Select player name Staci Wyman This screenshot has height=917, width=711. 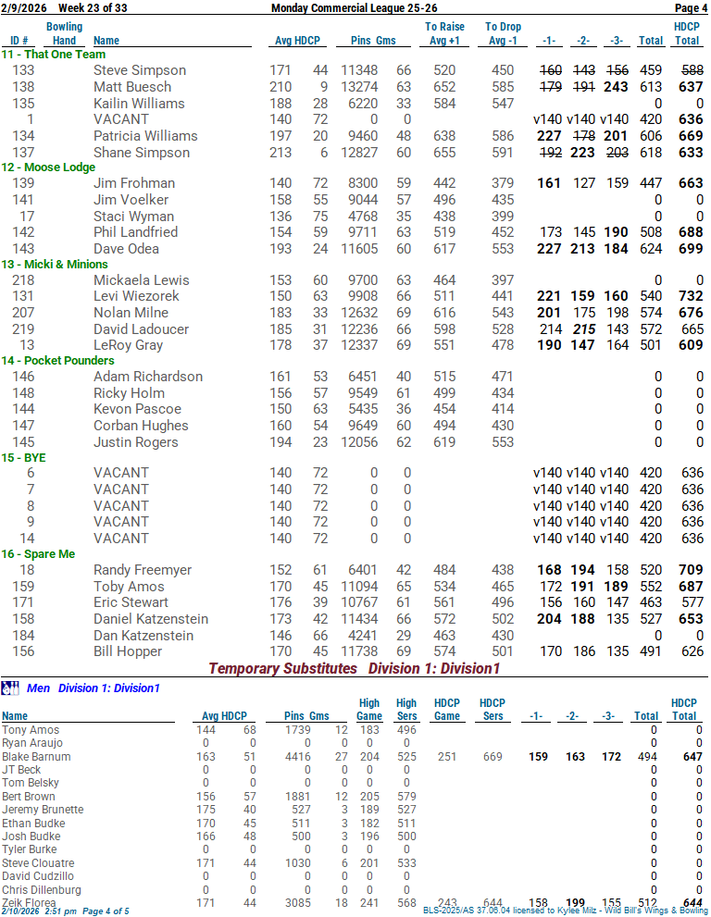[133, 217]
